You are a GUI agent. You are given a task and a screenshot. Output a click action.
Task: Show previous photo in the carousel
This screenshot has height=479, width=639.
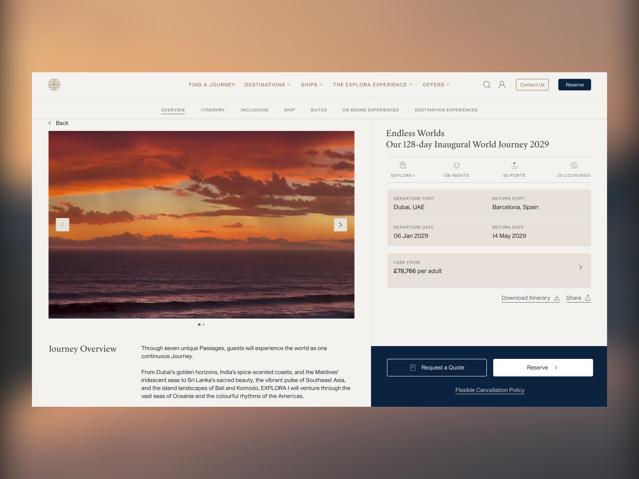[62, 225]
